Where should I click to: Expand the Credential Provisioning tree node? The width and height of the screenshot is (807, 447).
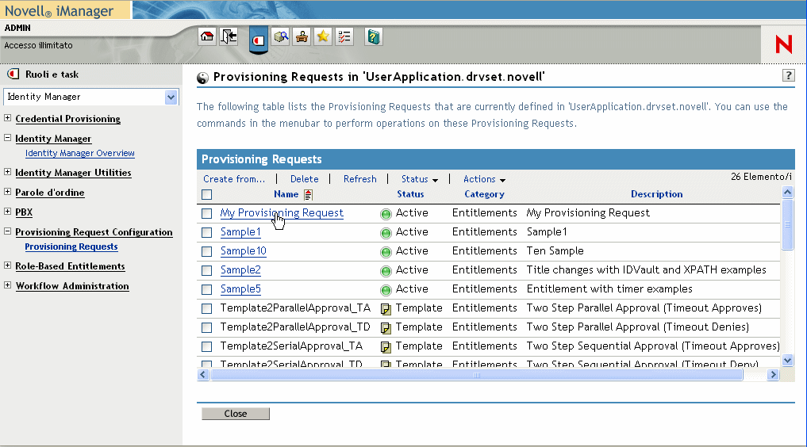(8, 119)
